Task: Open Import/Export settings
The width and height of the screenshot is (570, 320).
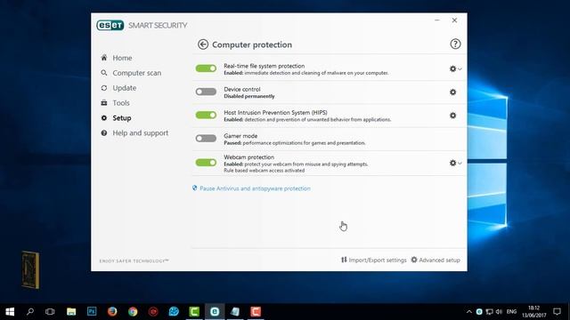Action: pyautogui.click(x=374, y=260)
